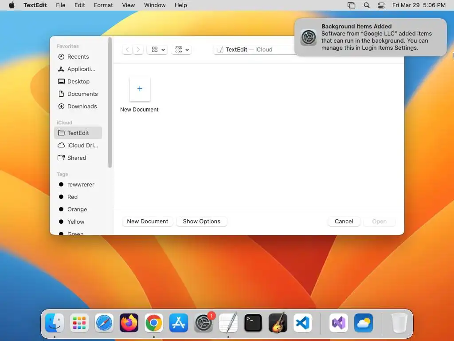Click the New Document plus thumbnail
This screenshot has width=454, height=341.
pyautogui.click(x=140, y=89)
